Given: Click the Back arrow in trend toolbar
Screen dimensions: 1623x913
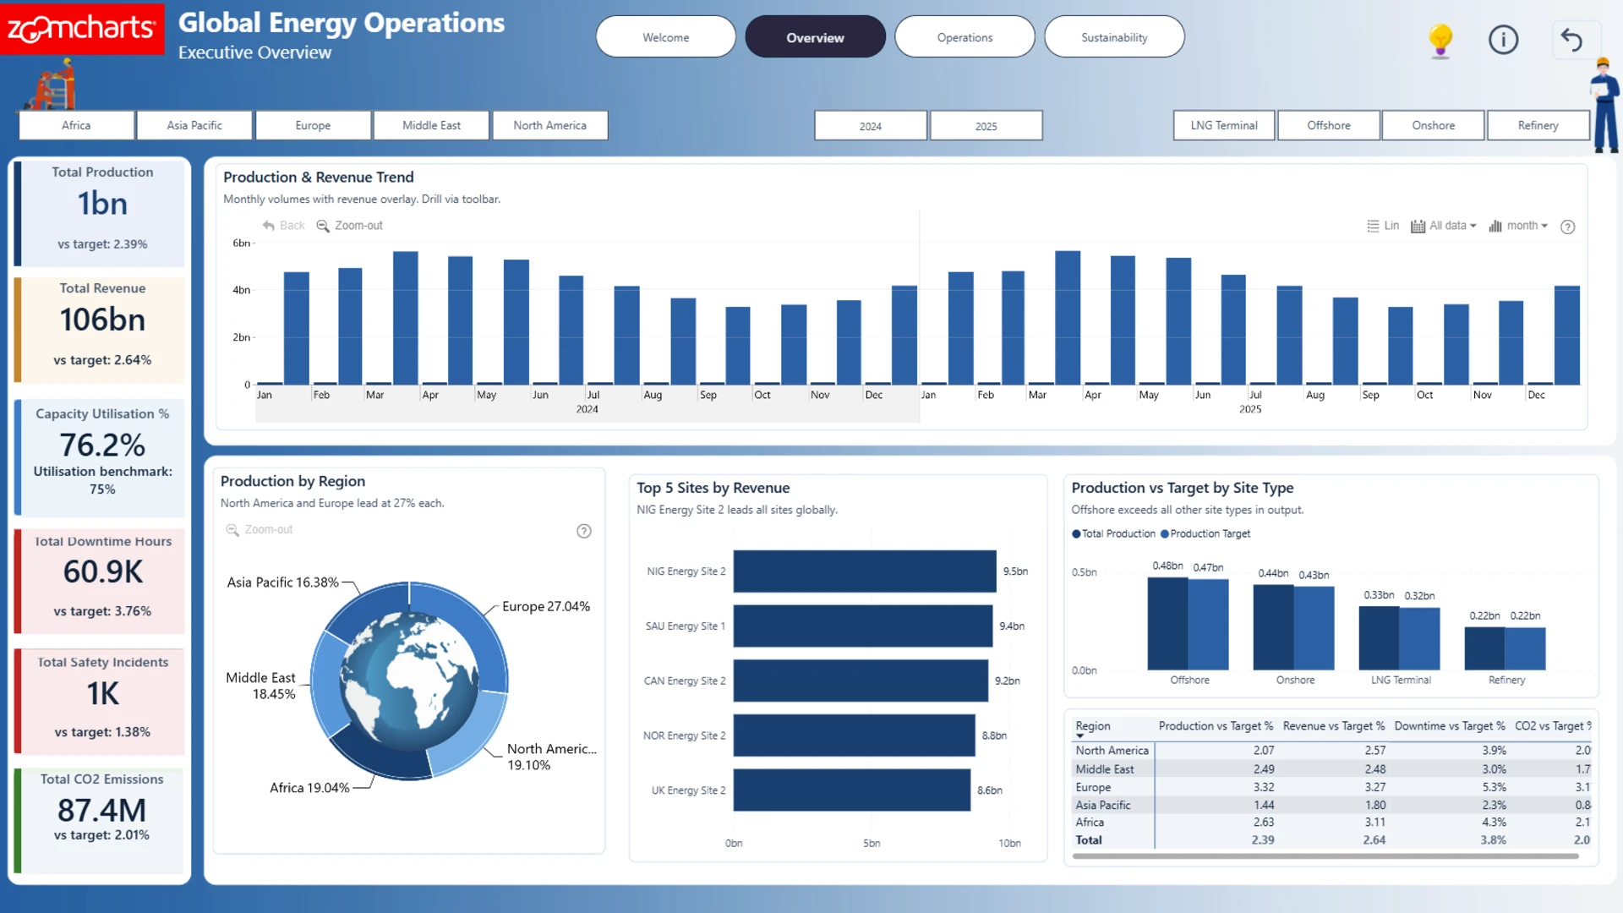Looking at the screenshot, I should tap(269, 226).
